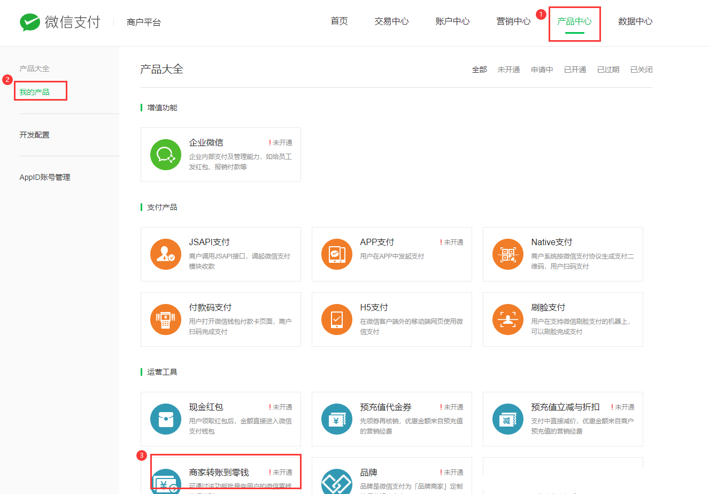The width and height of the screenshot is (709, 494).
Task: Filter products by 全部
Action: tap(480, 70)
